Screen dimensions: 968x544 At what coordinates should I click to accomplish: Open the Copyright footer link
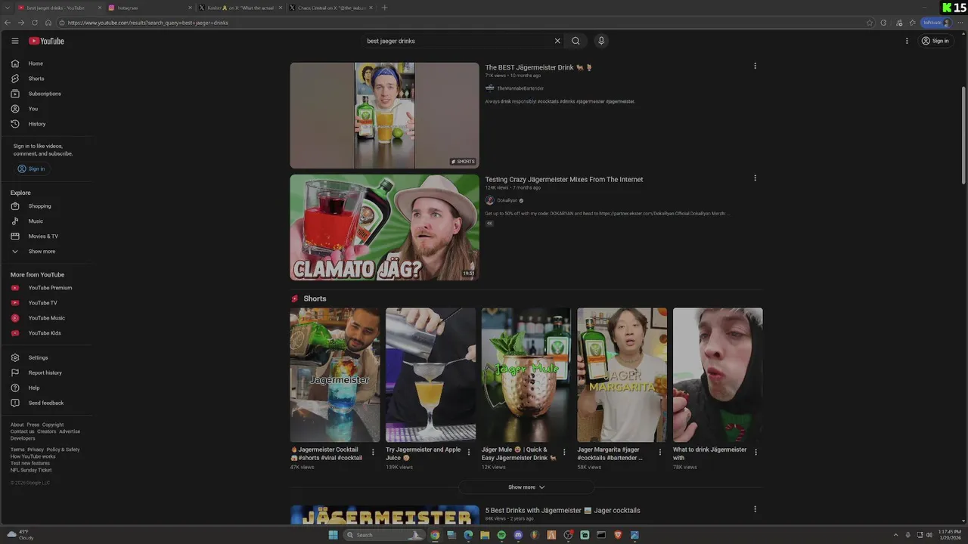coord(53,425)
